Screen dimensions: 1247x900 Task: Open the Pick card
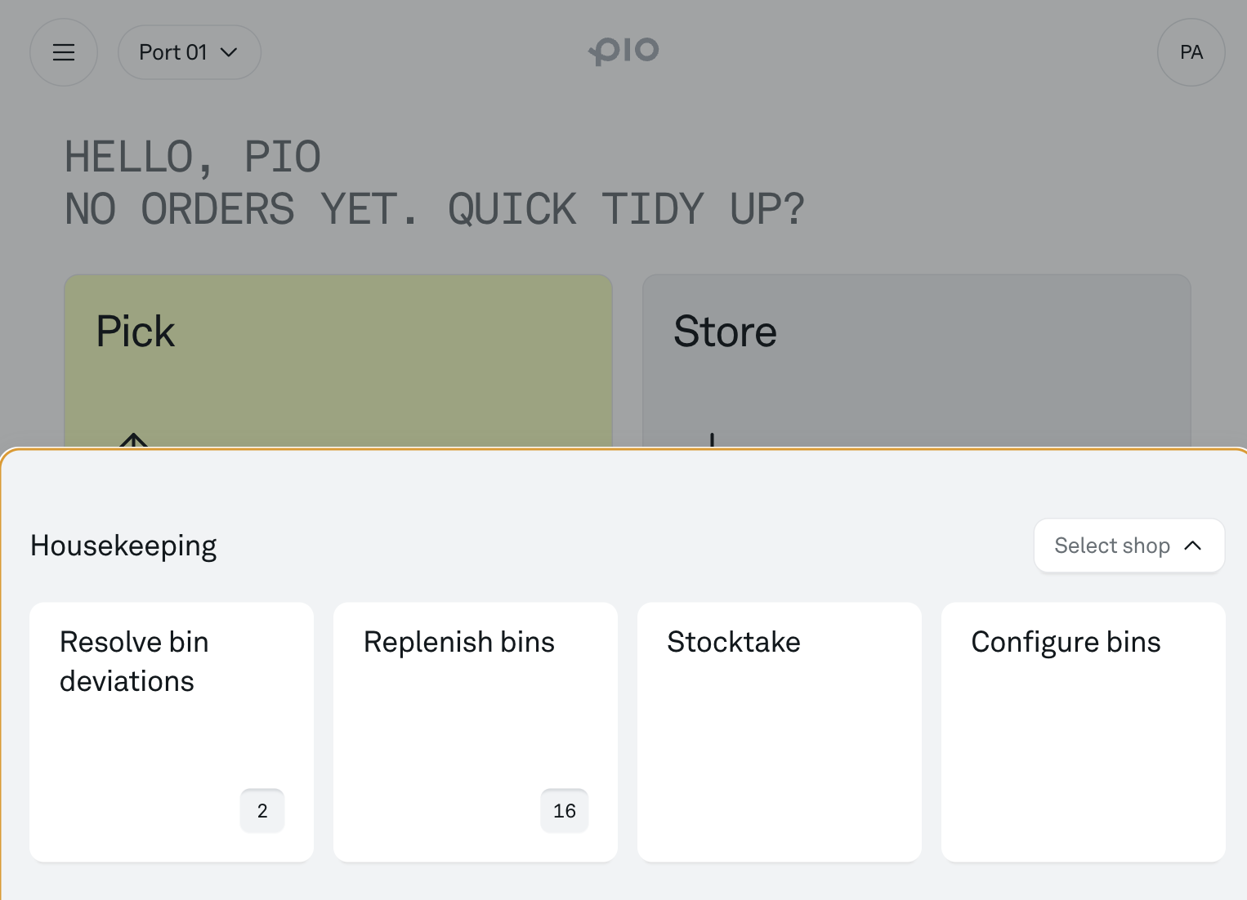point(338,362)
